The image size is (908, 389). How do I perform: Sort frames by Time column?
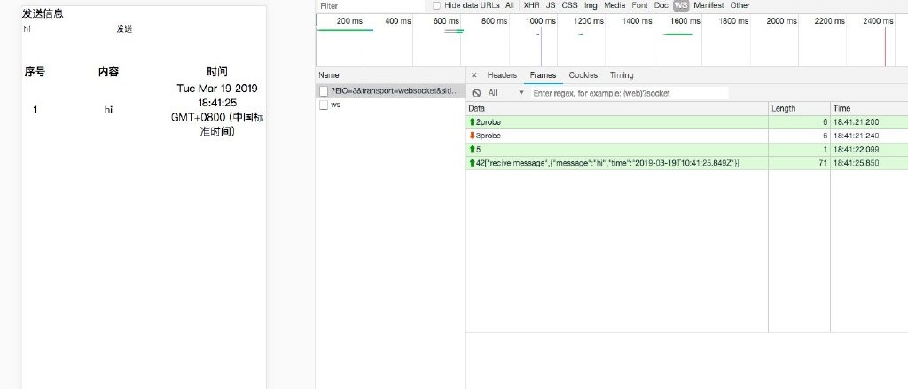[x=869, y=108]
